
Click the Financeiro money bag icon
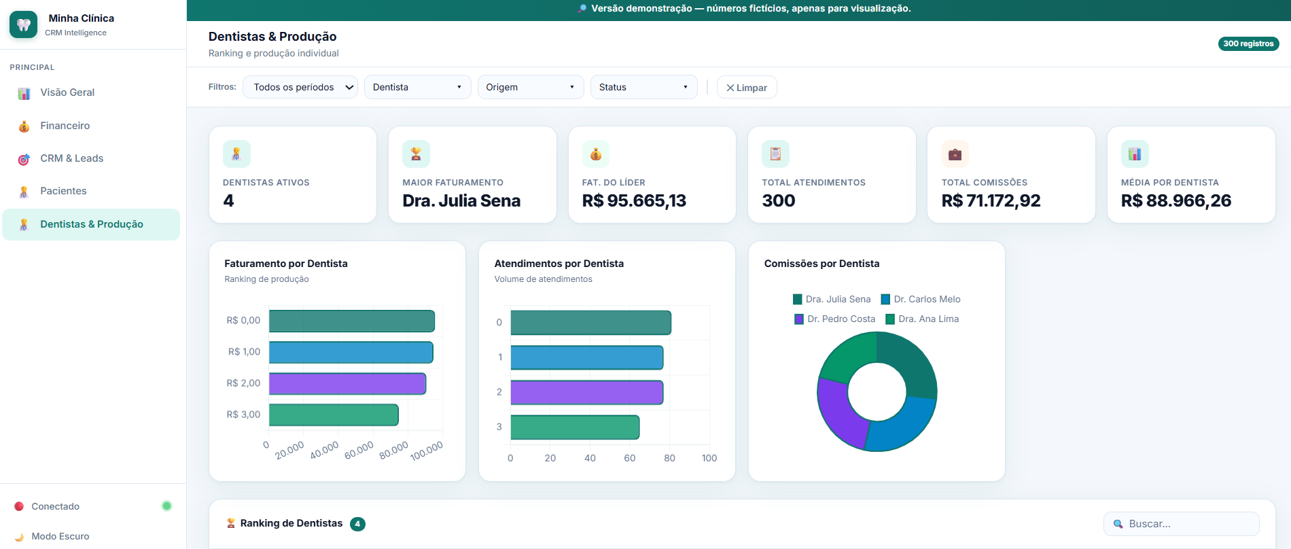tap(24, 126)
